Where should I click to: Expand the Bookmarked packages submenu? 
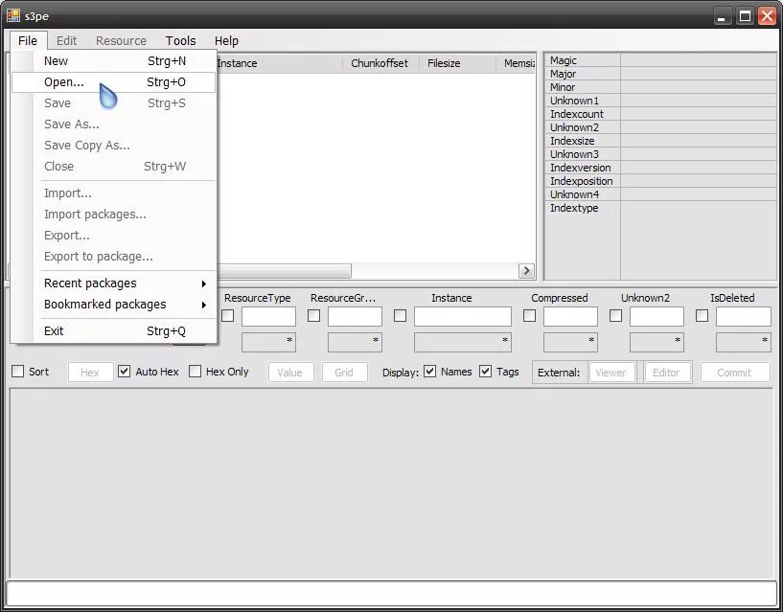pyautogui.click(x=114, y=304)
